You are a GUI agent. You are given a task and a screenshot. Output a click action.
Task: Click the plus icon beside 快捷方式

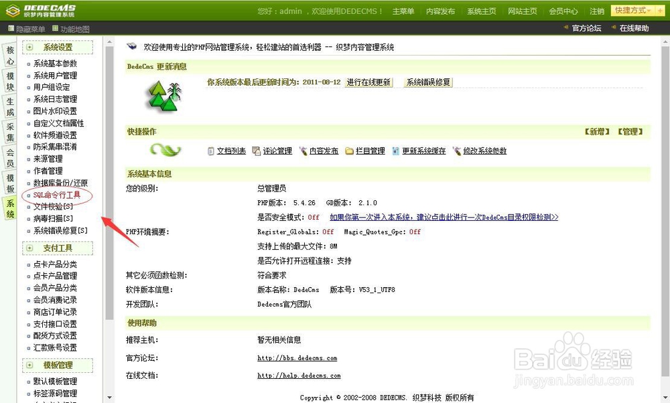pos(660,11)
